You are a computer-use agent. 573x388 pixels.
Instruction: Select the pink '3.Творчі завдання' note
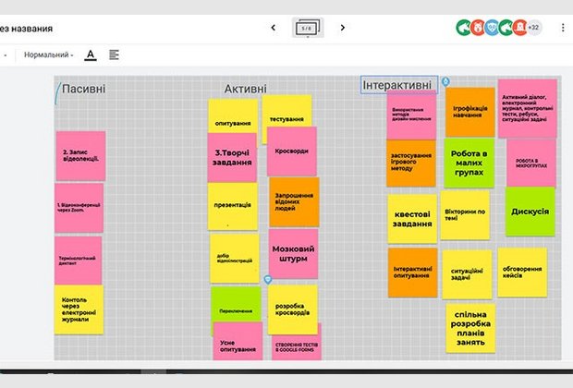(x=232, y=157)
